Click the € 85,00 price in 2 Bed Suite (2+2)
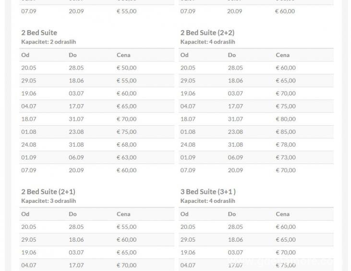 [286, 132]
